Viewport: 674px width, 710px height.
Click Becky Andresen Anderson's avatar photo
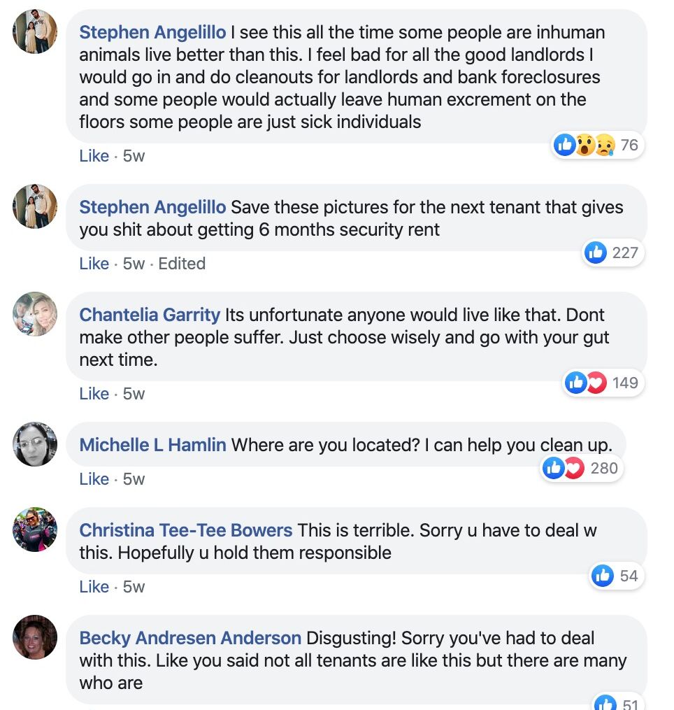coord(35,637)
